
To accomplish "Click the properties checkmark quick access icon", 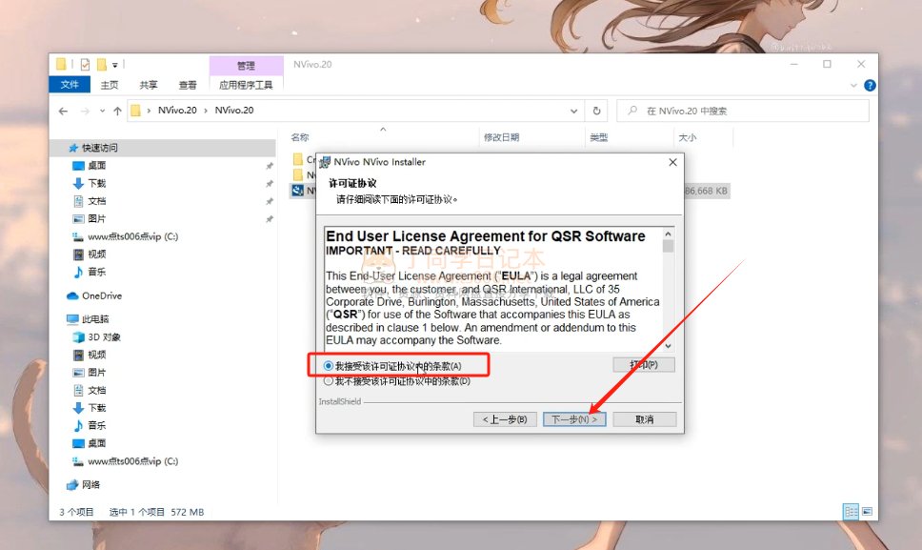I will coord(85,64).
